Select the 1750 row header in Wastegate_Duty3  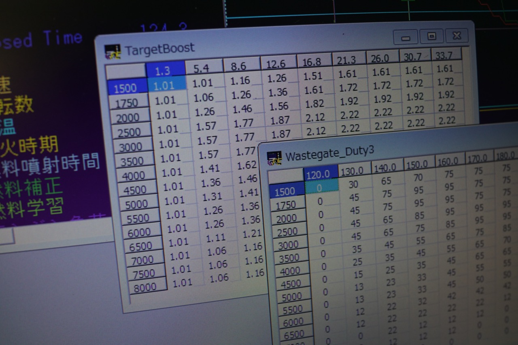coord(289,205)
